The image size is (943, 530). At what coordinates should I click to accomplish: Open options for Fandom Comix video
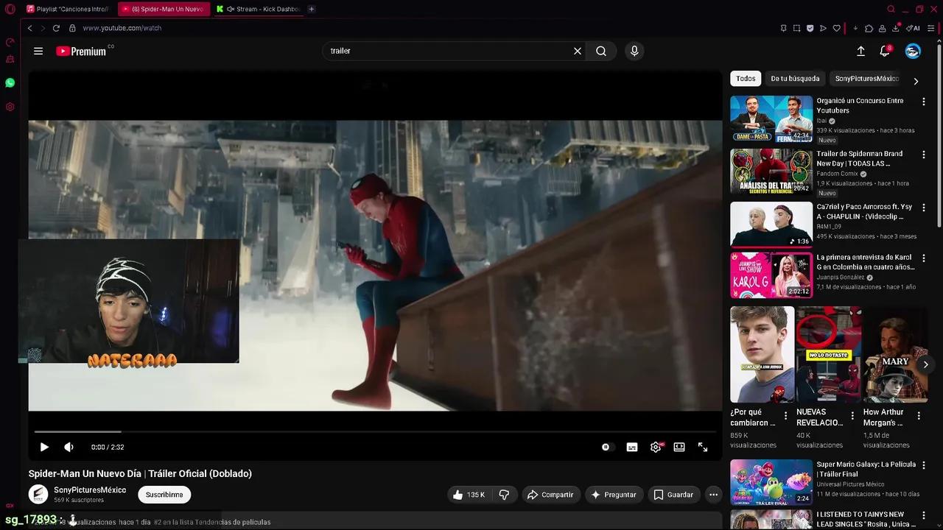(x=924, y=155)
